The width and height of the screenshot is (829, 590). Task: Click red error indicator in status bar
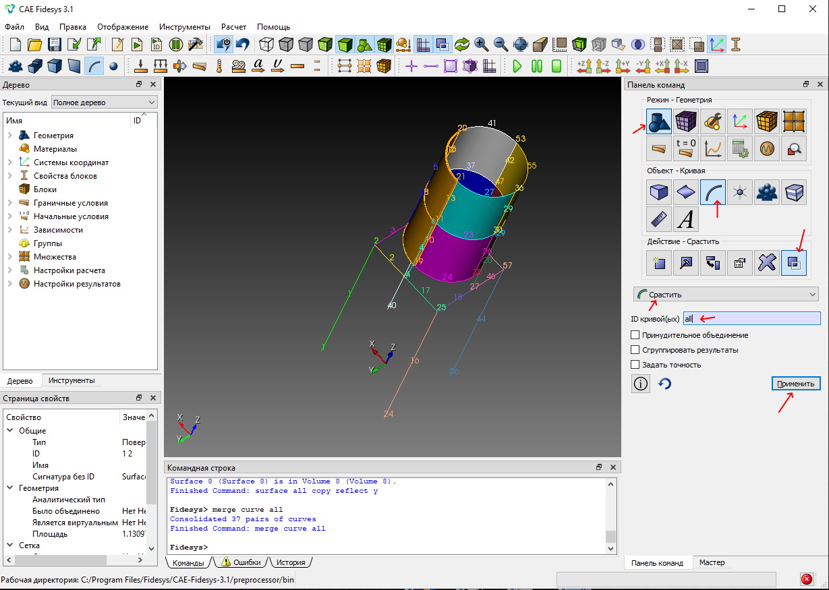[x=806, y=579]
